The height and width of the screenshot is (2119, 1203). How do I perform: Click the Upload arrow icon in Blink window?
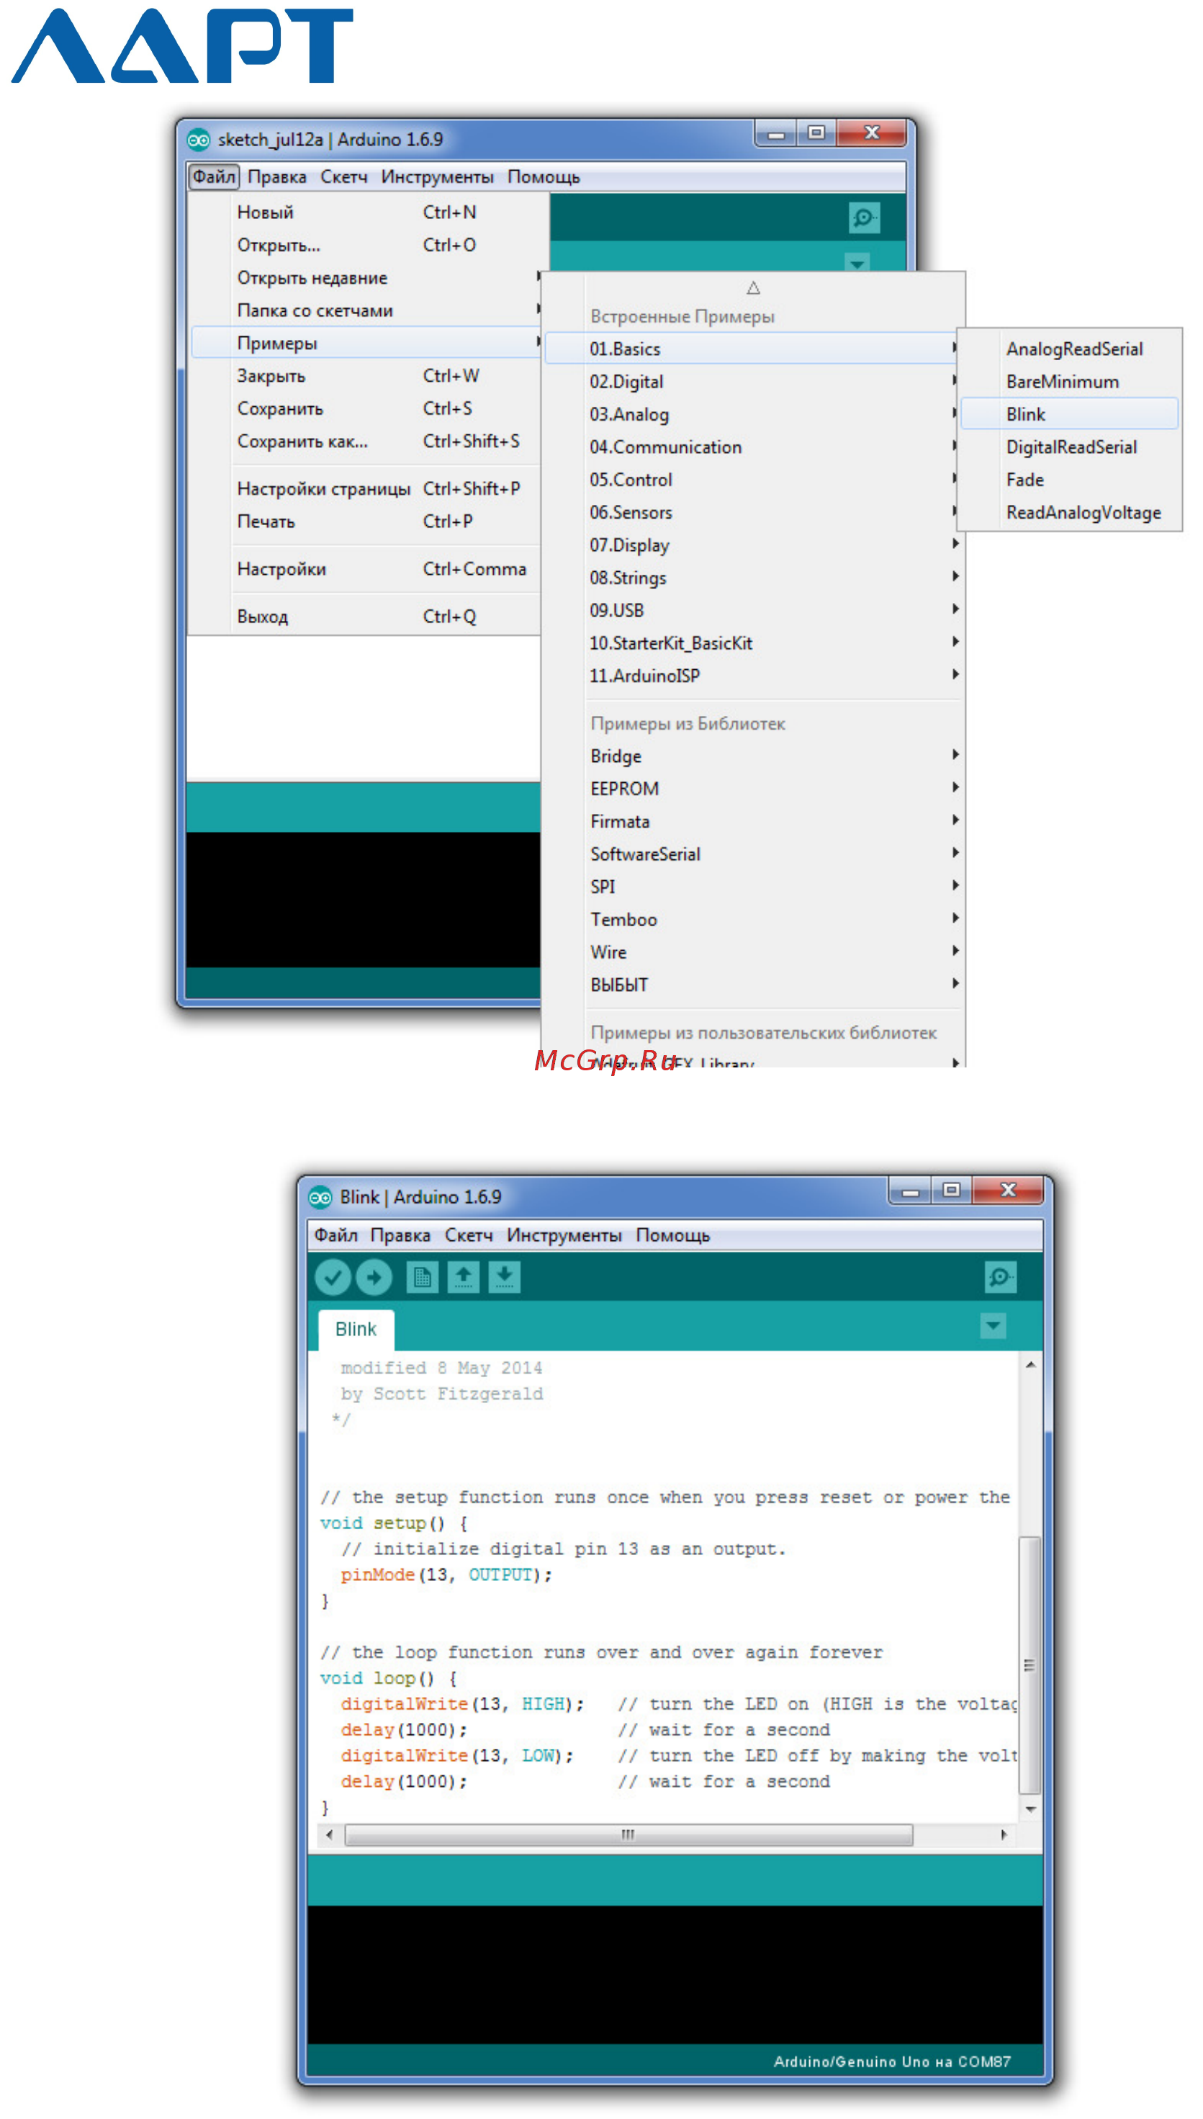(x=374, y=1278)
